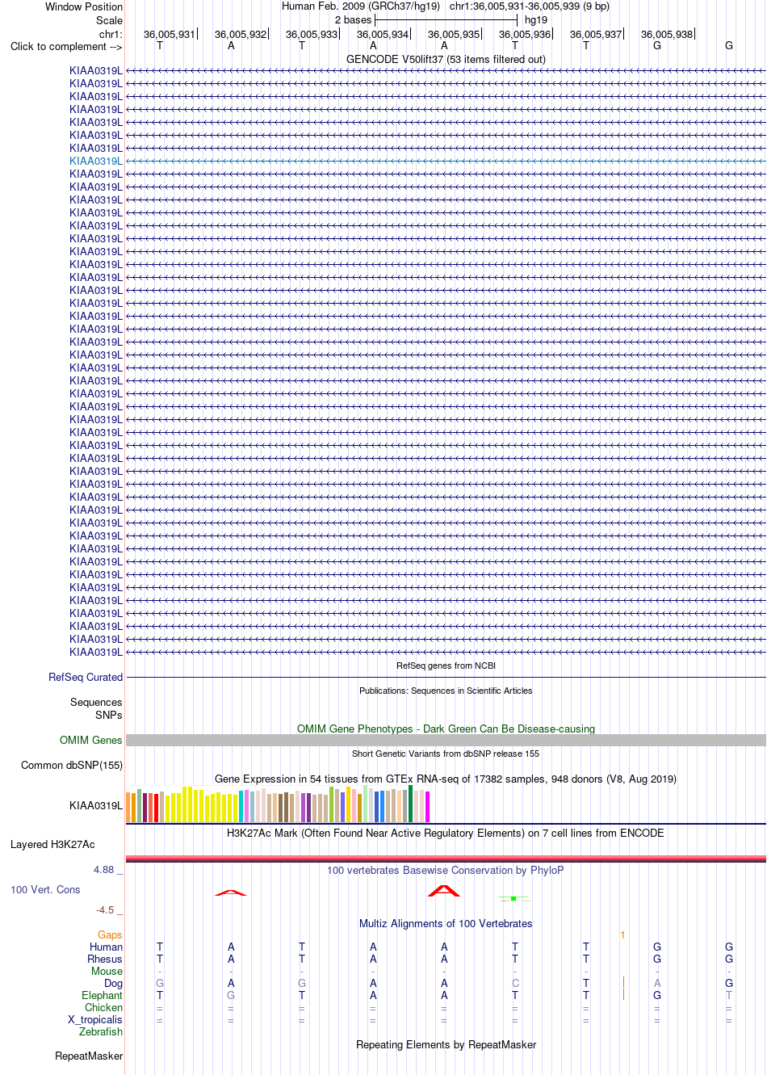The image size is (767, 1075).
Task: Open 'Repeating Elements by RepeatMasker' title
Action: [446, 1044]
